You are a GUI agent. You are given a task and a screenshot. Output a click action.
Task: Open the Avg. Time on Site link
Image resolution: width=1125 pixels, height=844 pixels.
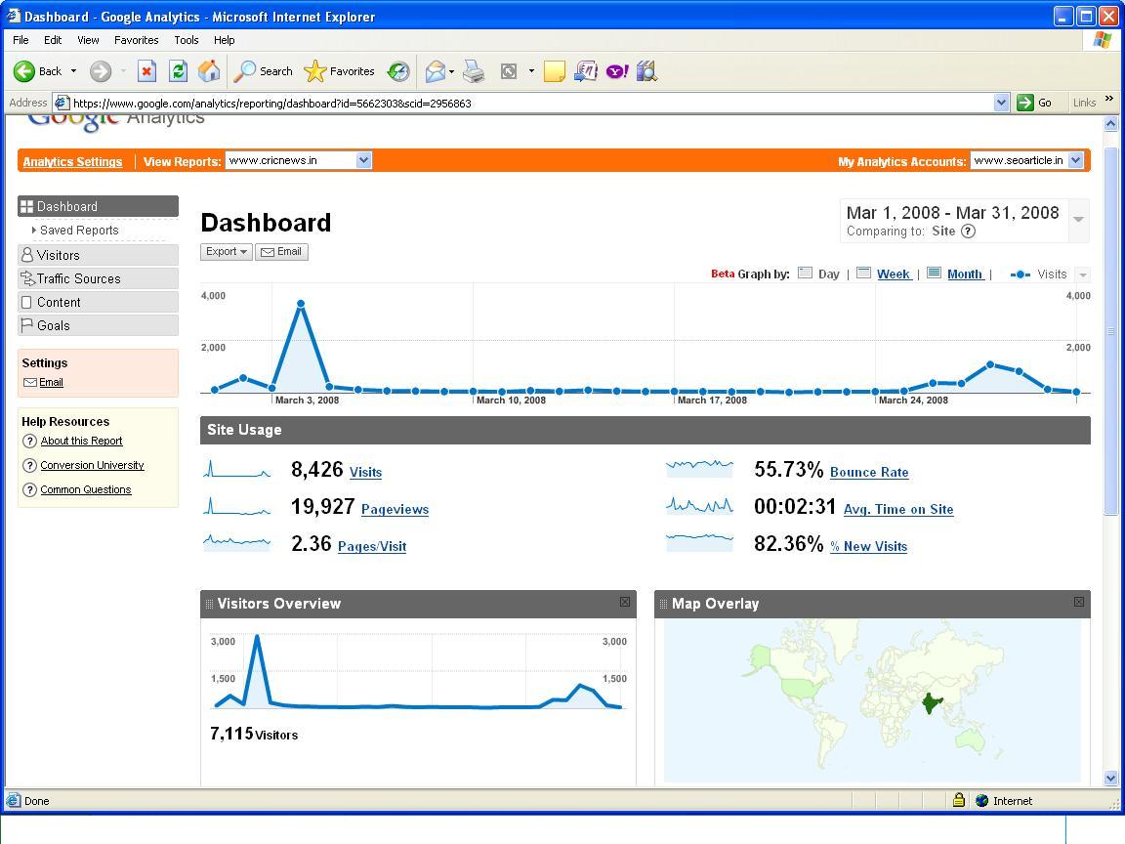tap(898, 509)
